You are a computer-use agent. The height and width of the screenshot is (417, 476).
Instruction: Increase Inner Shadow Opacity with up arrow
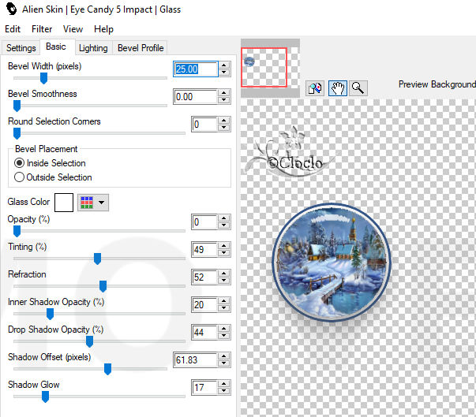(224, 300)
